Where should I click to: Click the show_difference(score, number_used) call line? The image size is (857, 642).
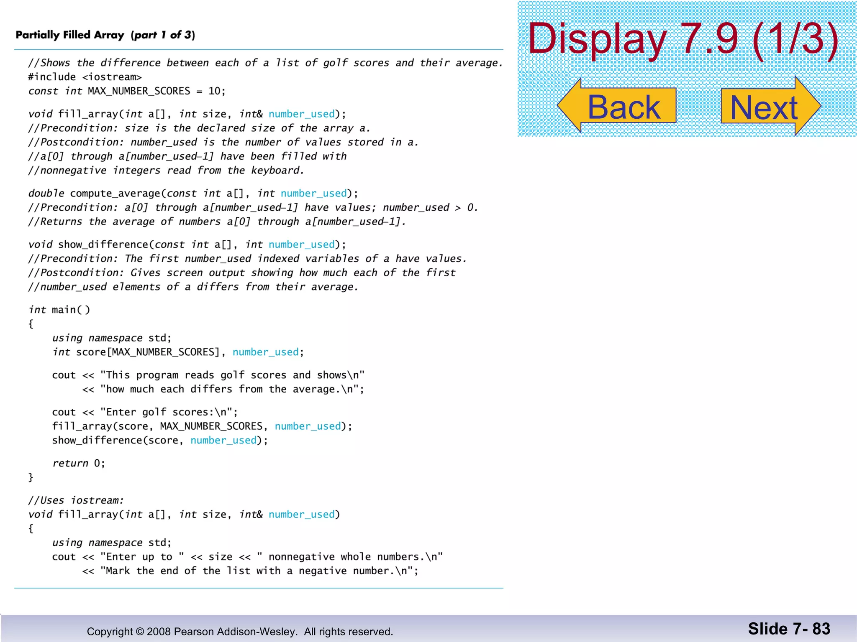point(160,441)
